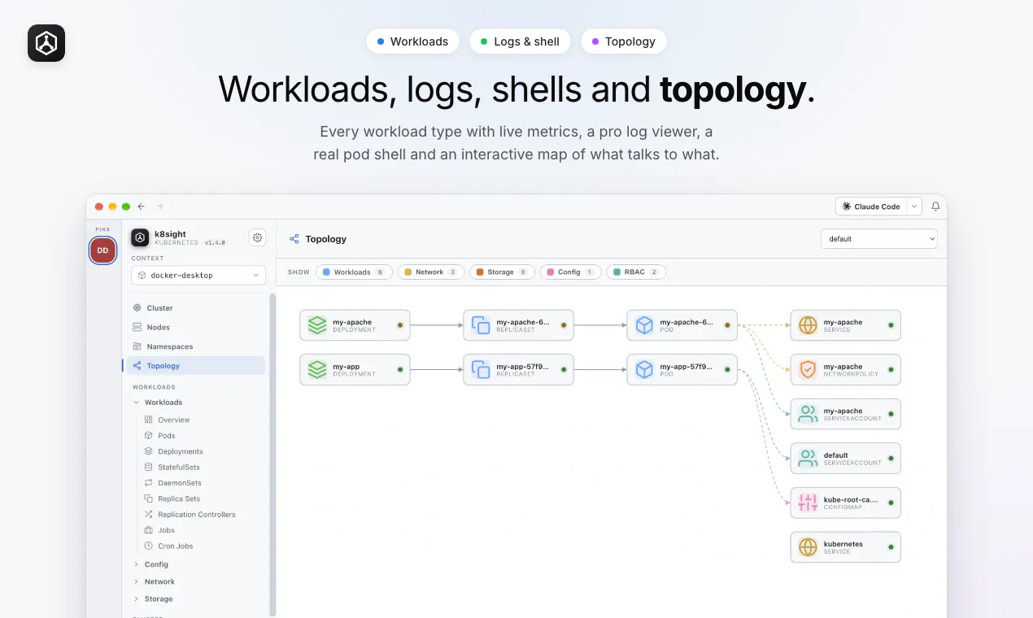The image size is (1033, 618).
Task: Open the Claude Code dropdown arrow
Action: tap(914, 207)
